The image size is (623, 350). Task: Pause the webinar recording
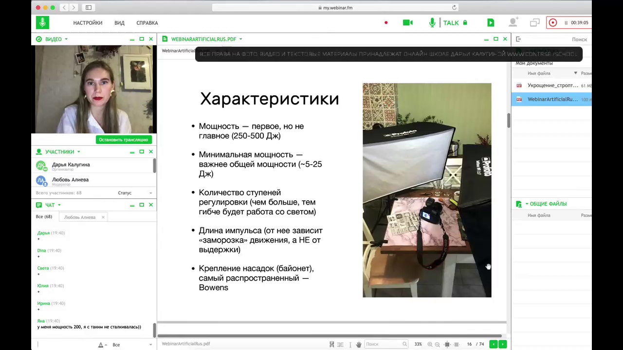point(566,23)
